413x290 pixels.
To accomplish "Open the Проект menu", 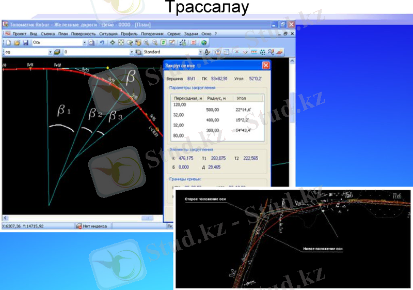I will 19,33.
